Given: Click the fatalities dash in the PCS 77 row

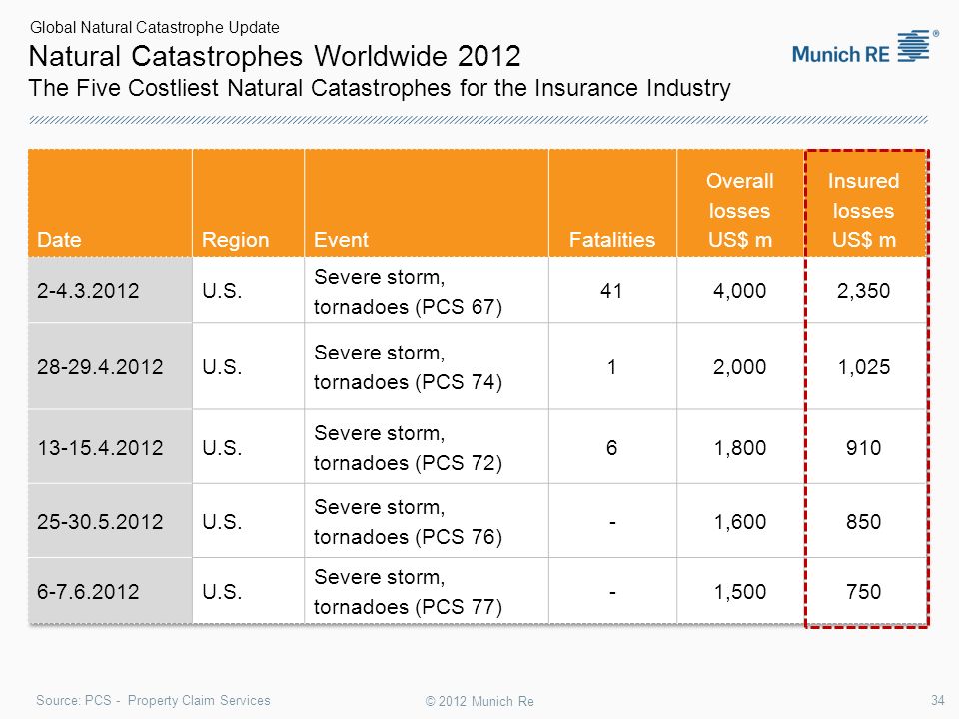Looking at the screenshot, I should click(x=612, y=592).
